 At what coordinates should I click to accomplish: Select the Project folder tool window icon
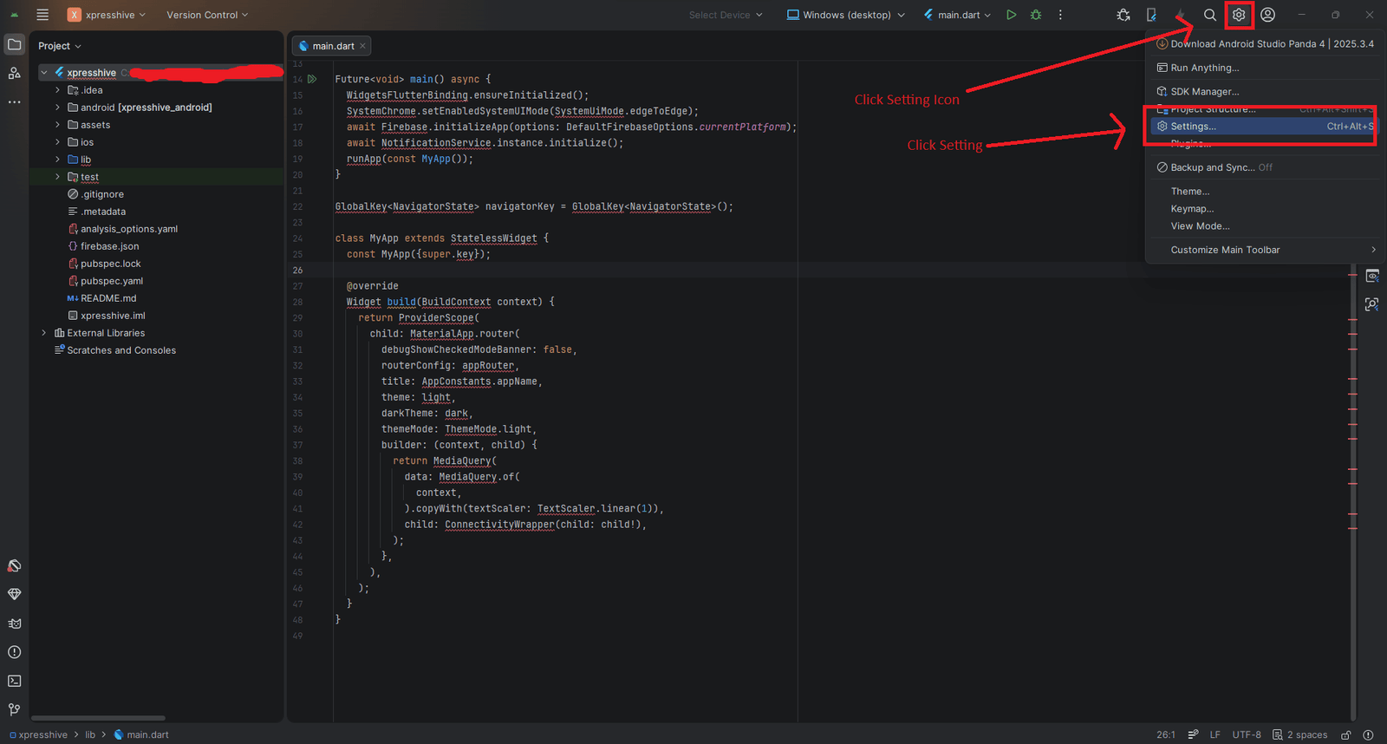tap(15, 44)
